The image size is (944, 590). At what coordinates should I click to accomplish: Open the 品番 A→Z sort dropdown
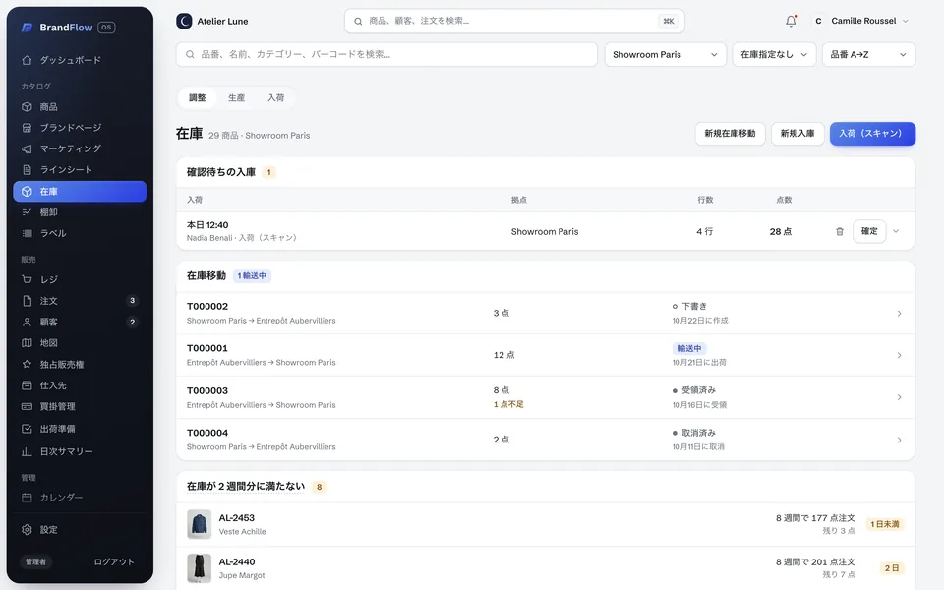(868, 54)
